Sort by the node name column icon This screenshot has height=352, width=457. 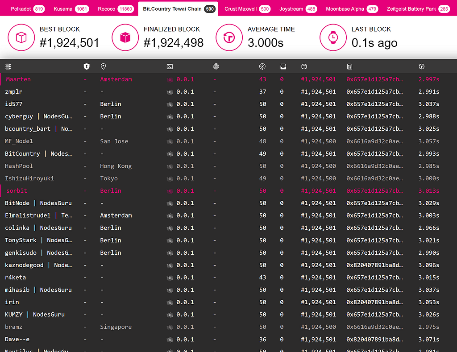click(8, 67)
